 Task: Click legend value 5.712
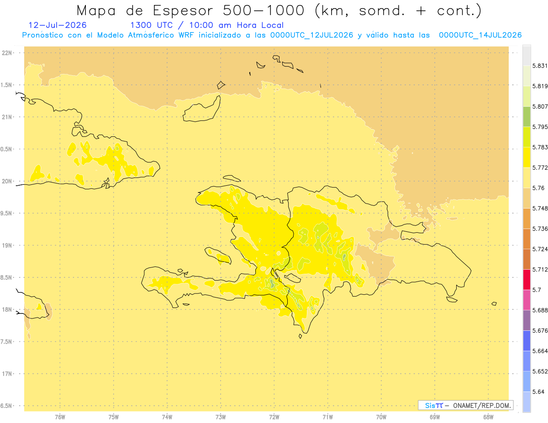coord(540,270)
